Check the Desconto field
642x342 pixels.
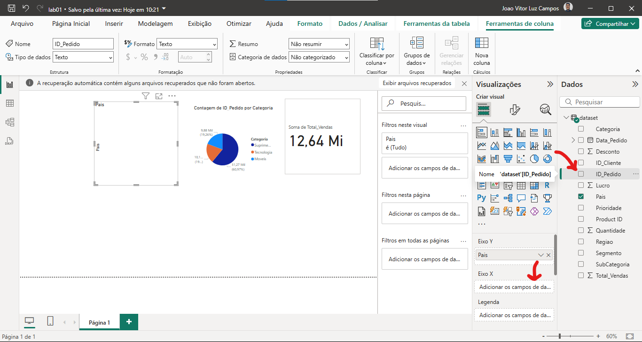tap(581, 152)
